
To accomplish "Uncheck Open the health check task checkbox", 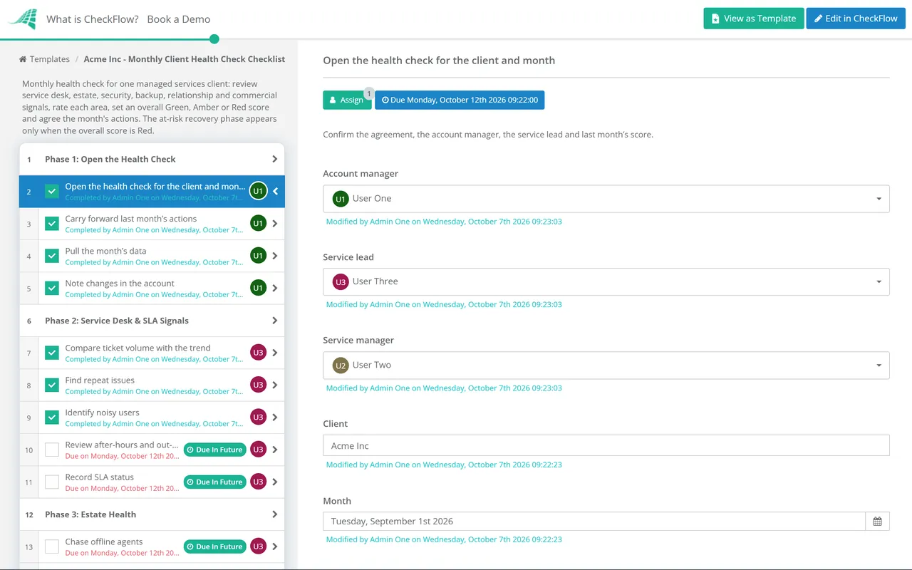I will tap(52, 191).
